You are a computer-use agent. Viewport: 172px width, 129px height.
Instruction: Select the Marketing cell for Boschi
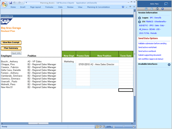point(69,62)
